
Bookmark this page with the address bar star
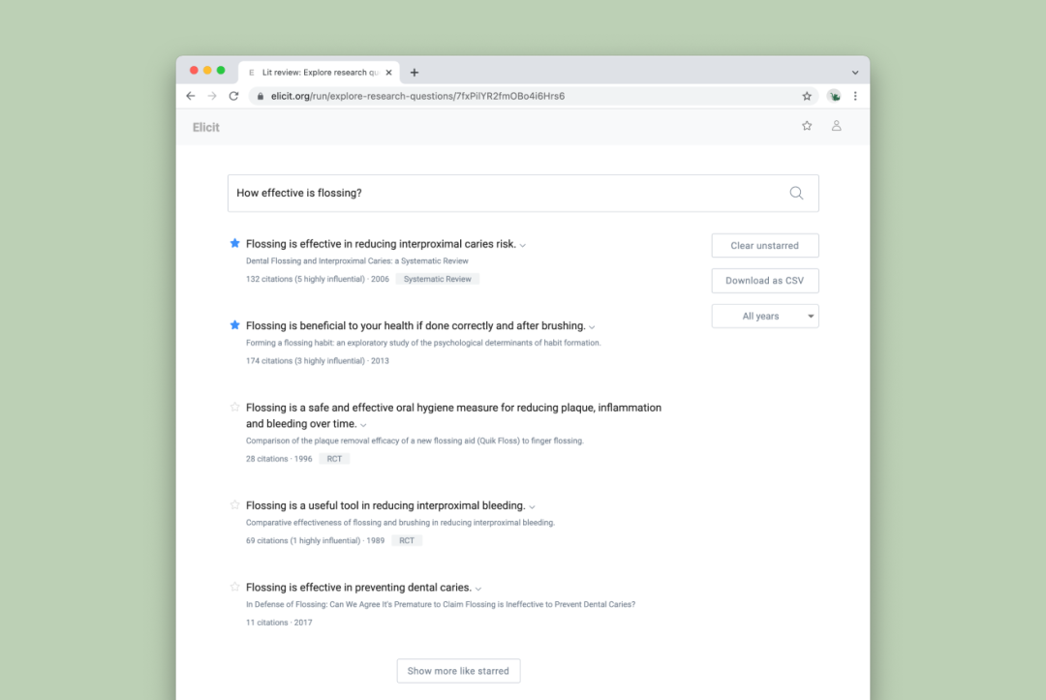(x=807, y=96)
